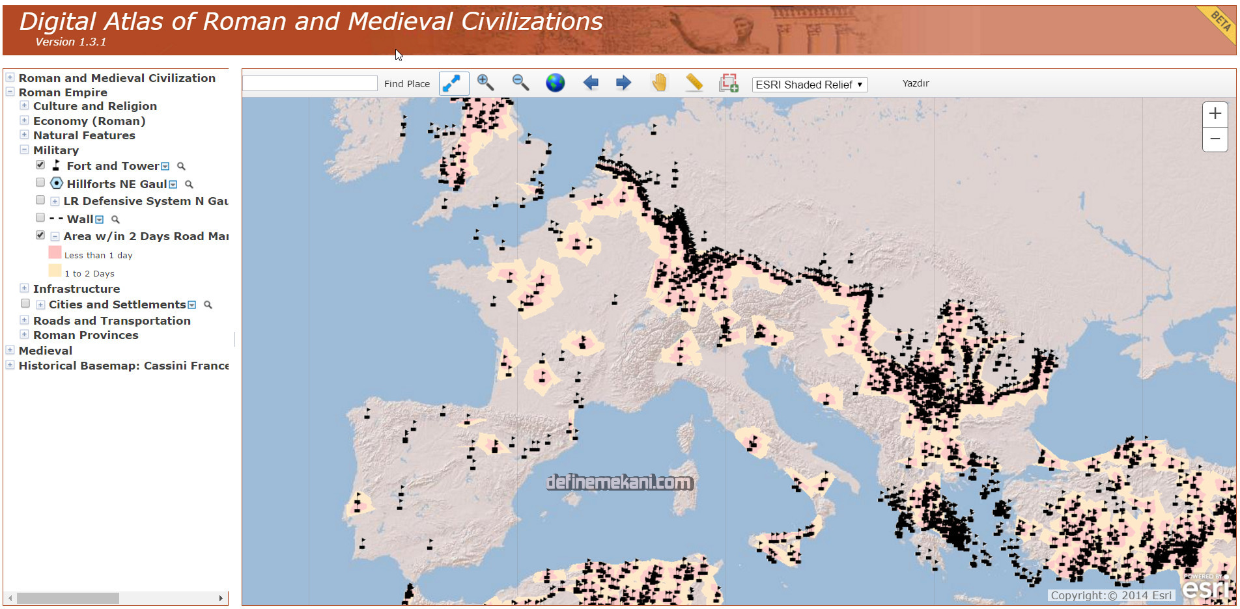This screenshot has width=1240, height=609.
Task: Enable the Wall layer checkbox
Action: [x=40, y=218]
